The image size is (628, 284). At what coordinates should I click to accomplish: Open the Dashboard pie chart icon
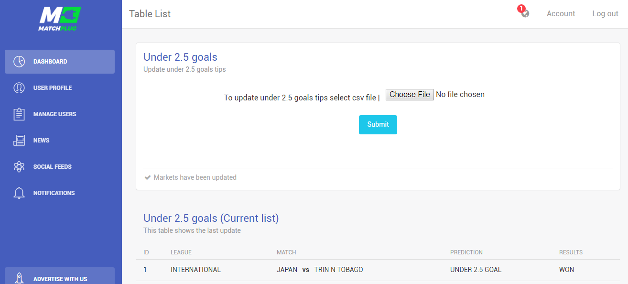pyautogui.click(x=19, y=62)
